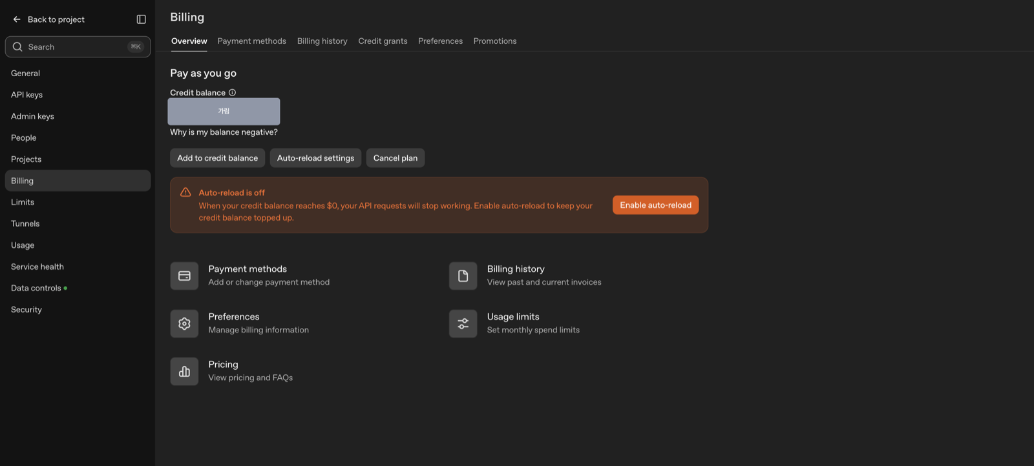Image resolution: width=1034 pixels, height=466 pixels.
Task: Click the Pricing card title
Action: click(223, 365)
